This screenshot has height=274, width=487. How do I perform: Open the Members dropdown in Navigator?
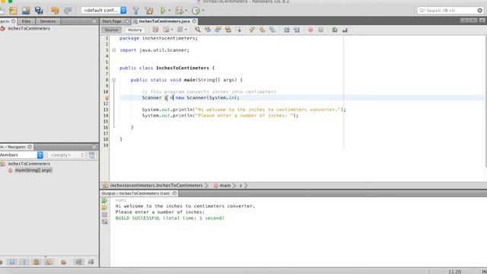tap(21, 155)
